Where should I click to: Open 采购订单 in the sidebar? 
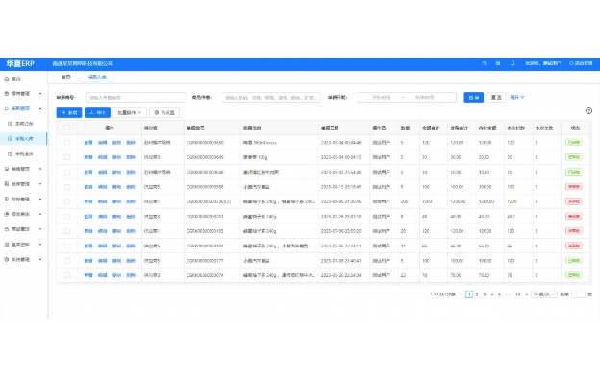24,124
